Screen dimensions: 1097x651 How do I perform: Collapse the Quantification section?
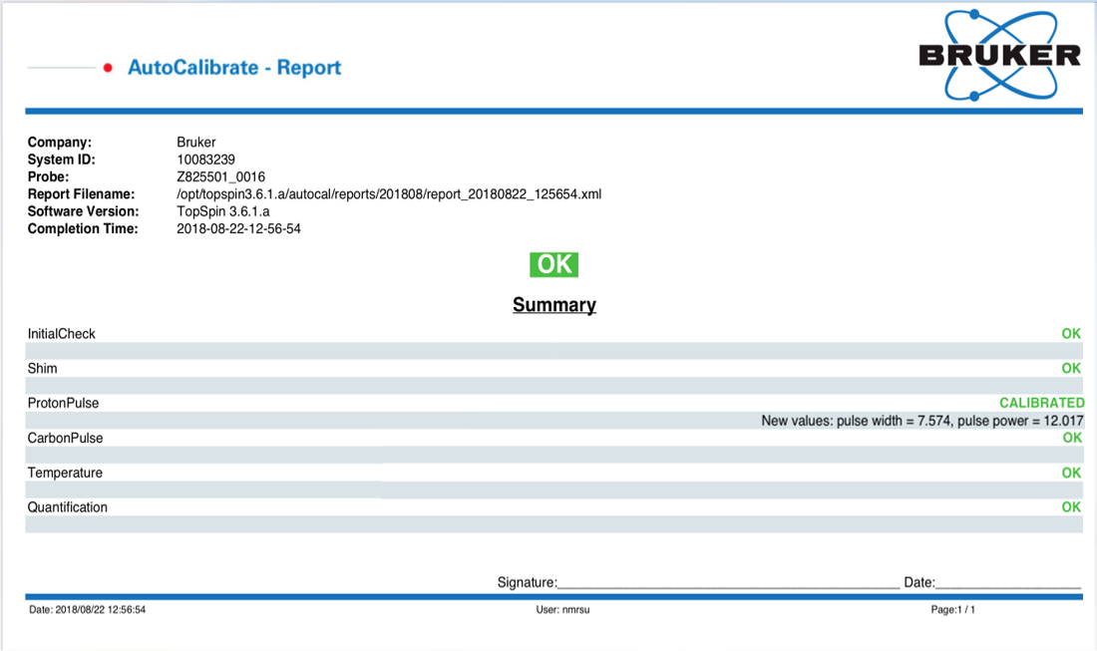coord(66,506)
